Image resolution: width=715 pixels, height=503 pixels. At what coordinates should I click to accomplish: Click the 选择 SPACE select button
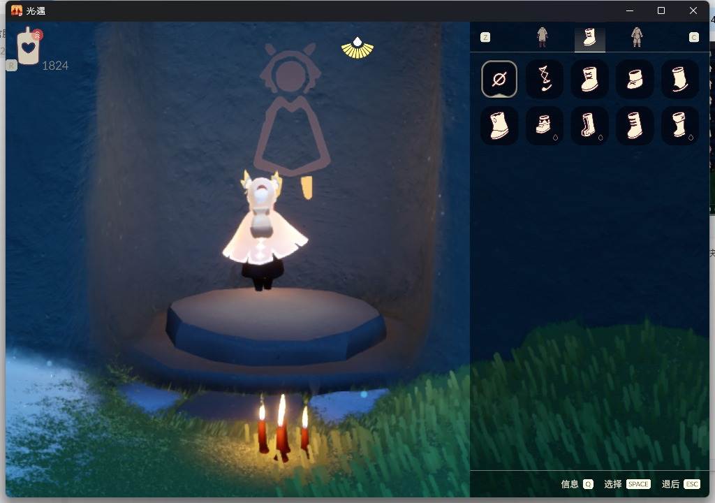point(627,484)
